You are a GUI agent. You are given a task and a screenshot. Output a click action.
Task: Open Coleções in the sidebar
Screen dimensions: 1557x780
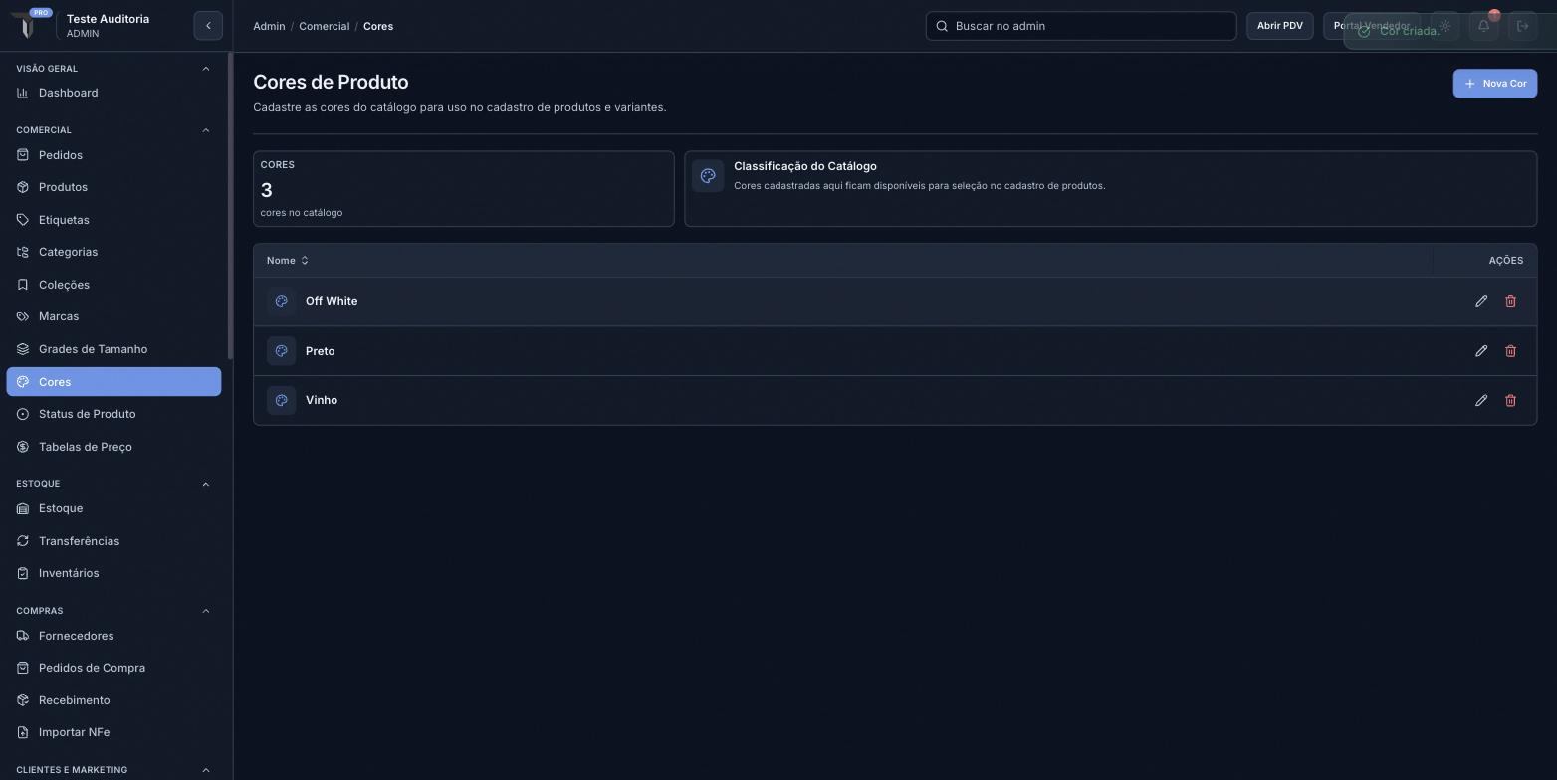(x=113, y=285)
